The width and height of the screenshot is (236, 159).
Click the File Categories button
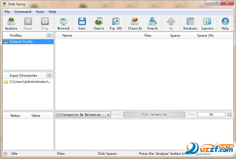(x=154, y=114)
